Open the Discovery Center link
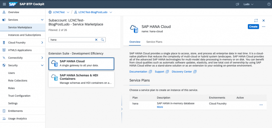272x128 pixels. (x=182, y=72)
